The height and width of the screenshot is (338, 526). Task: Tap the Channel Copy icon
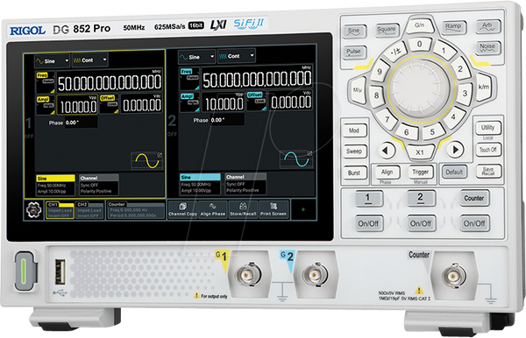tap(183, 209)
